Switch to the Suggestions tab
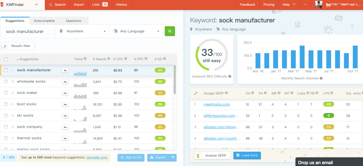The width and height of the screenshot is (363, 166). [x=15, y=21]
